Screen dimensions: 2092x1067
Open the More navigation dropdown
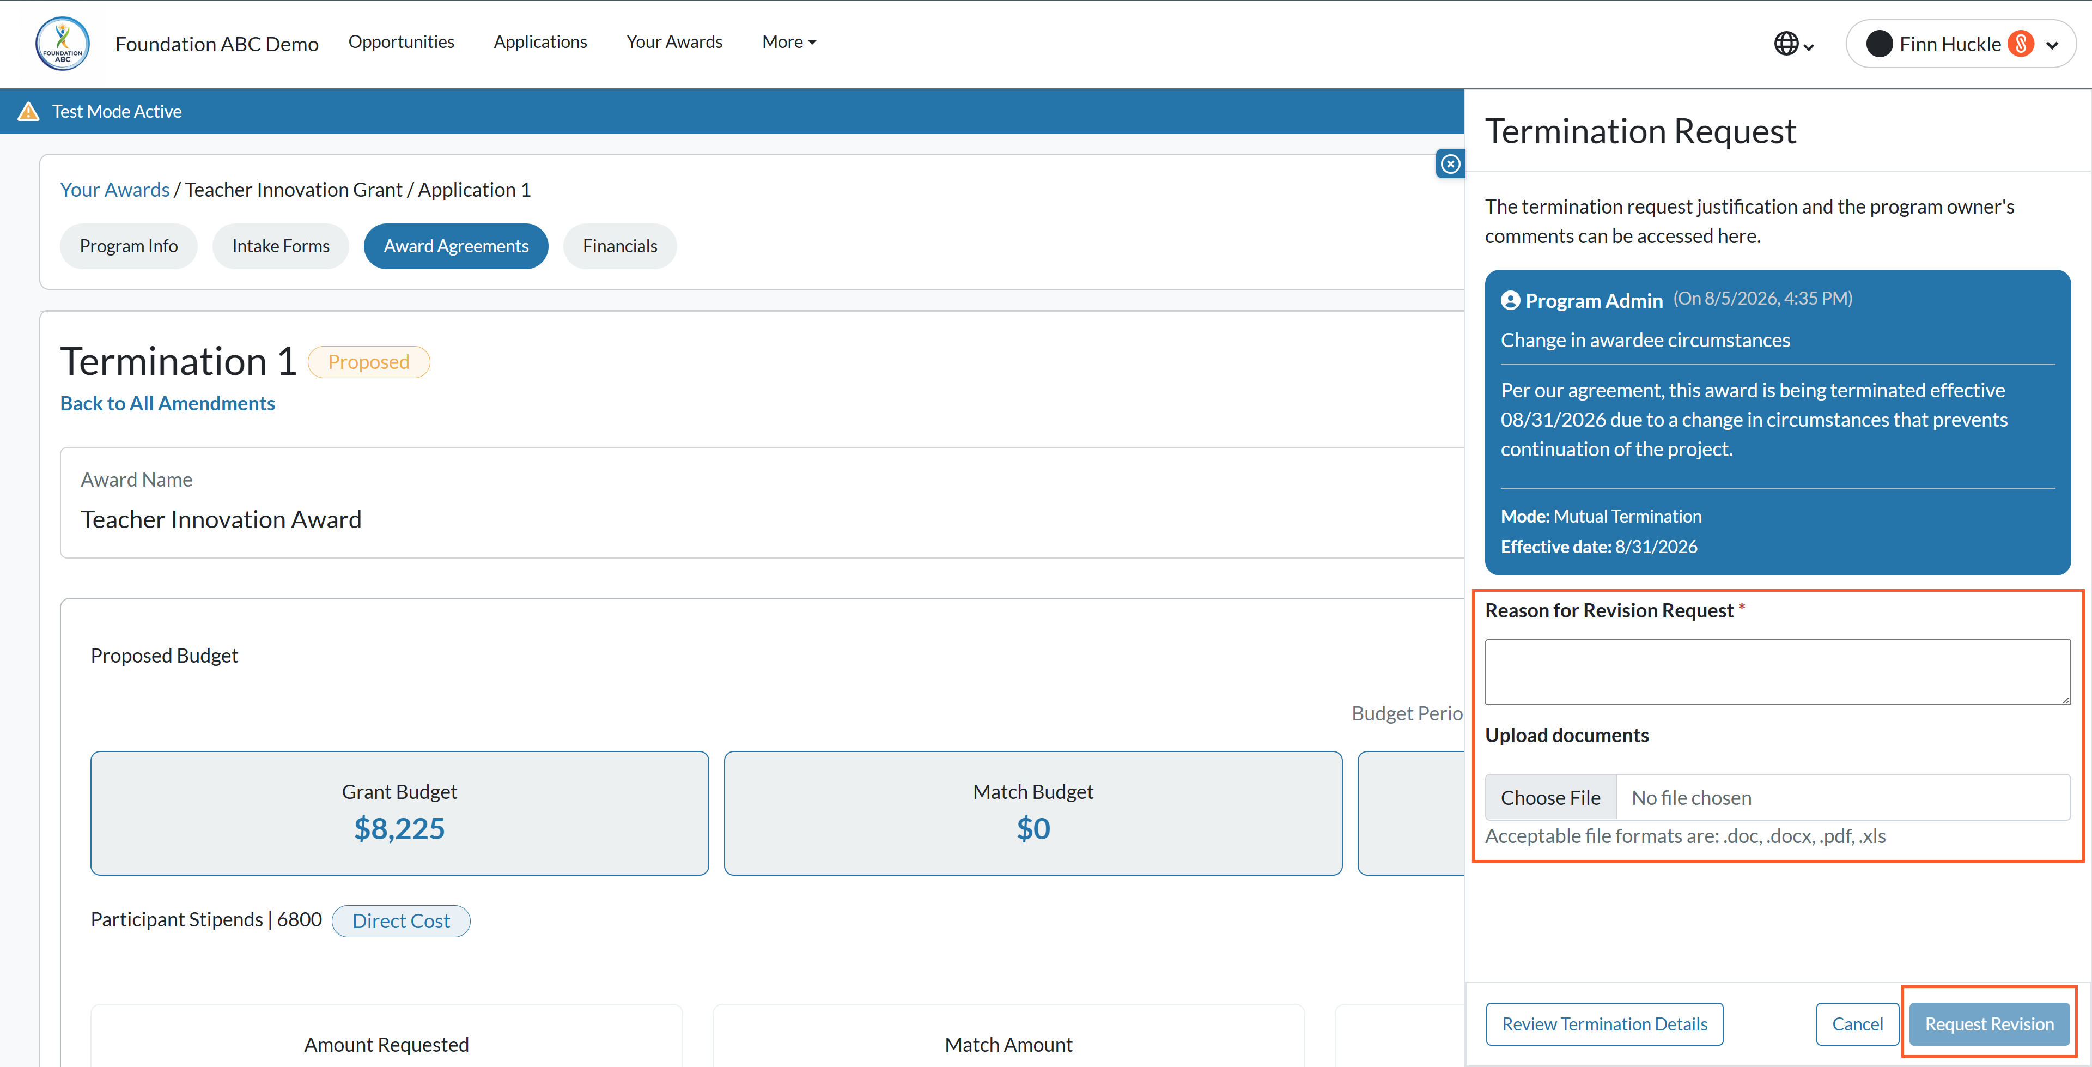(x=788, y=41)
